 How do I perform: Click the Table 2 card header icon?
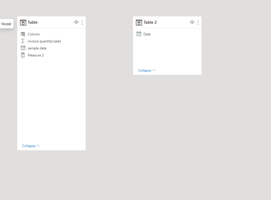click(x=139, y=23)
